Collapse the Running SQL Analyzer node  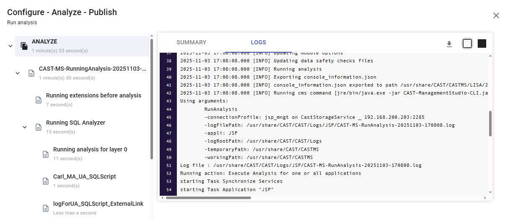click(x=25, y=127)
